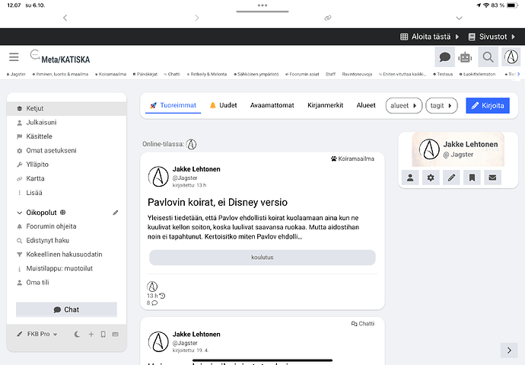Click the sidebar Chat button
The height and width of the screenshot is (365, 525).
pyautogui.click(x=67, y=309)
